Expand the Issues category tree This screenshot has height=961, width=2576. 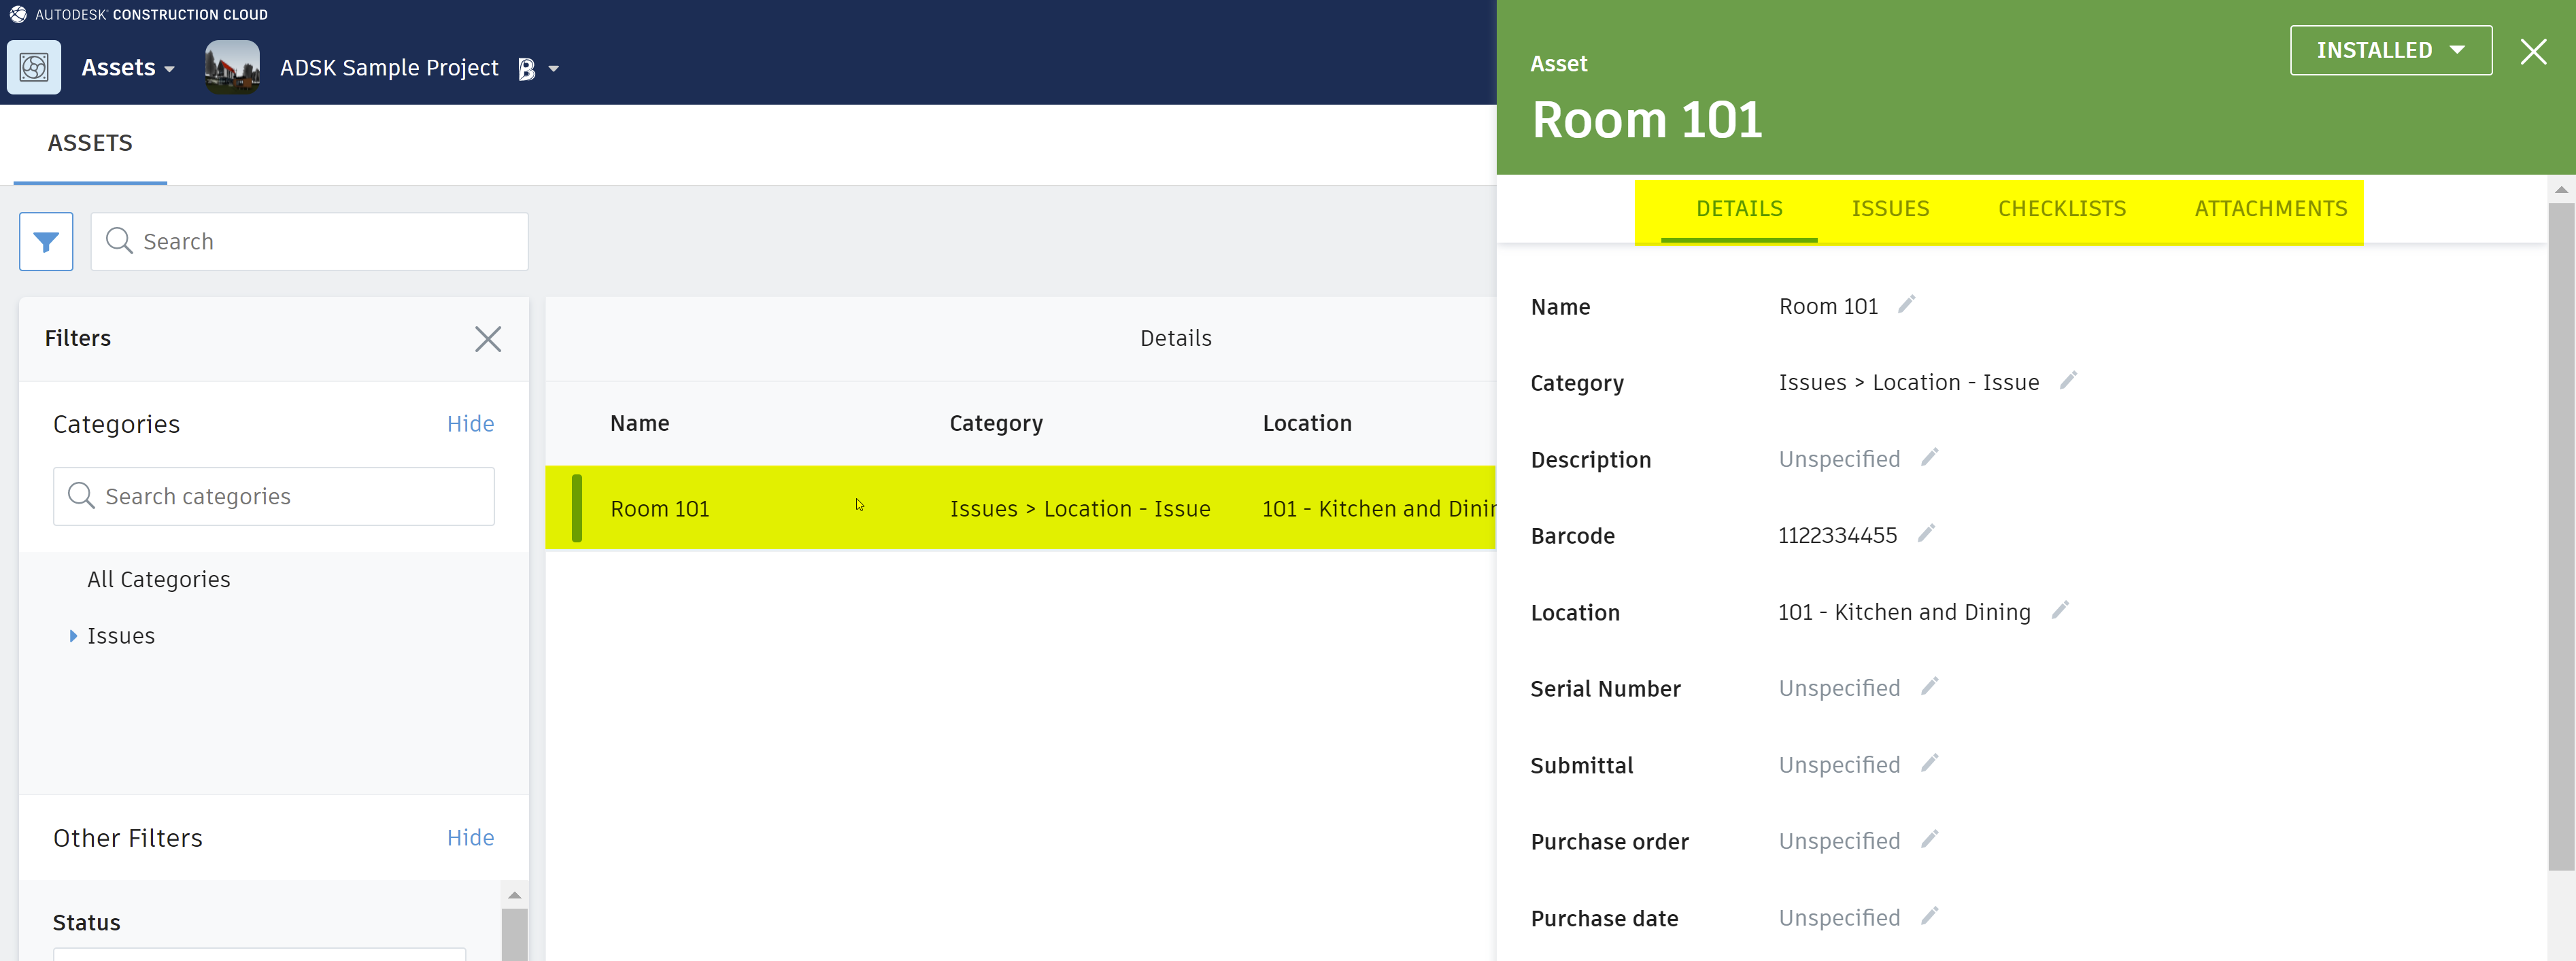(73, 635)
